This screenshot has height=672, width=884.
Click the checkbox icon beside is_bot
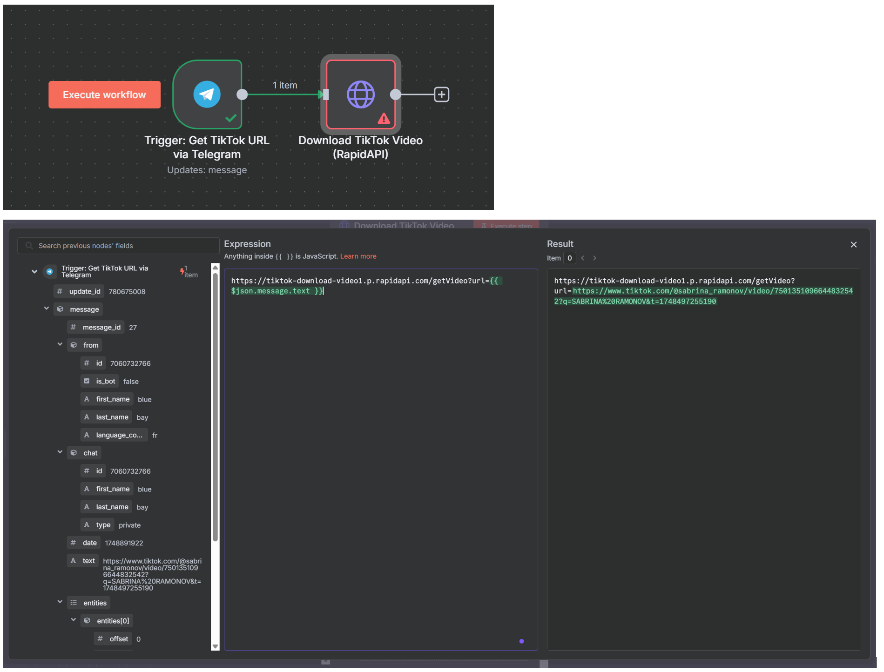pos(87,381)
